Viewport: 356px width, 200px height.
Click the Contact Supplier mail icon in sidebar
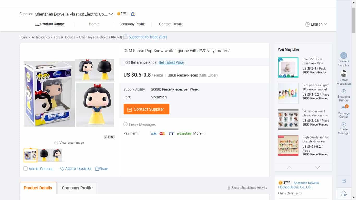click(343, 55)
